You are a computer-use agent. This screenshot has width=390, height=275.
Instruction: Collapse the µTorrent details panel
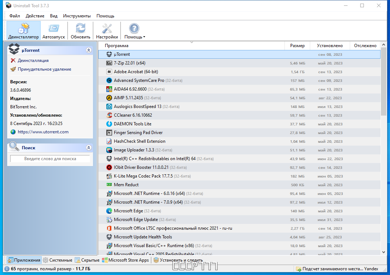(89, 50)
